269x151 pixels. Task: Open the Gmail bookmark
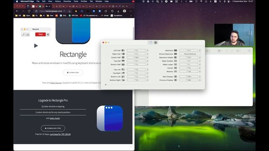[x=105, y=16]
